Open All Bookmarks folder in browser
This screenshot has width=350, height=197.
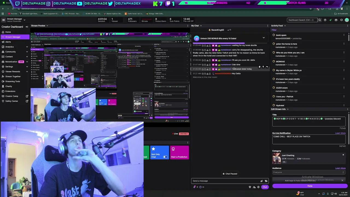click(341, 14)
